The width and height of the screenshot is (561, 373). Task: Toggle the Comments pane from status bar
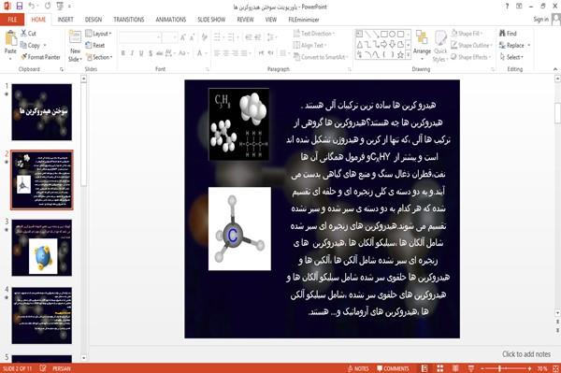[393, 368]
